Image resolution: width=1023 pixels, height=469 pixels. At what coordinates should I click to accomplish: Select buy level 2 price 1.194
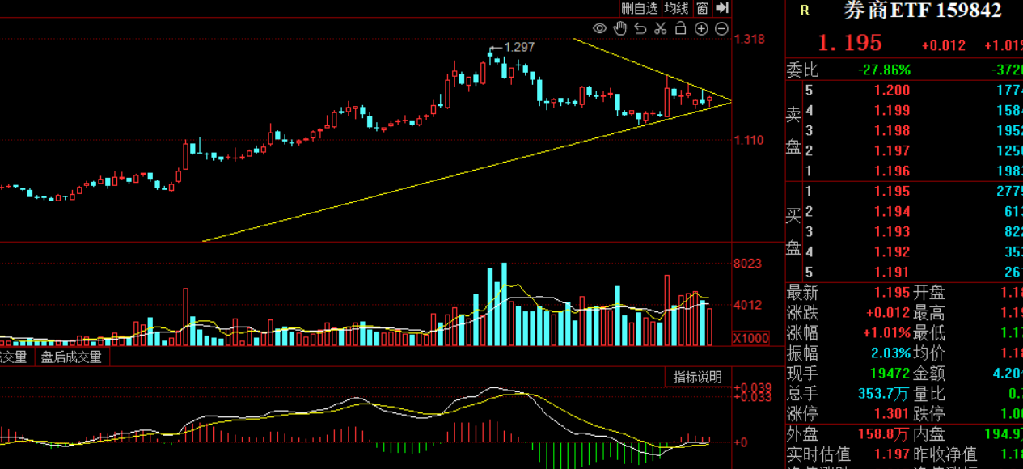pos(892,212)
